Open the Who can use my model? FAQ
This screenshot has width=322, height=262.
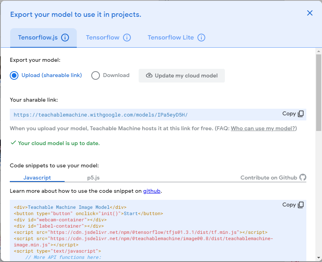click(x=263, y=129)
